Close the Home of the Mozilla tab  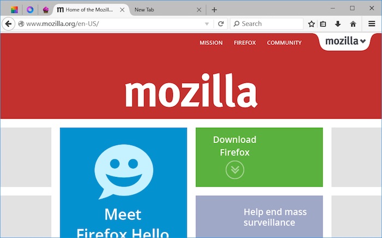tap(122, 10)
